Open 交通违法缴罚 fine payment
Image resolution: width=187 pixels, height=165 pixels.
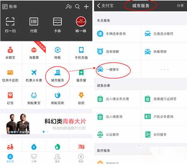point(164,34)
